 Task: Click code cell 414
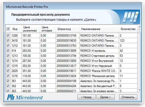tap(16, 51)
